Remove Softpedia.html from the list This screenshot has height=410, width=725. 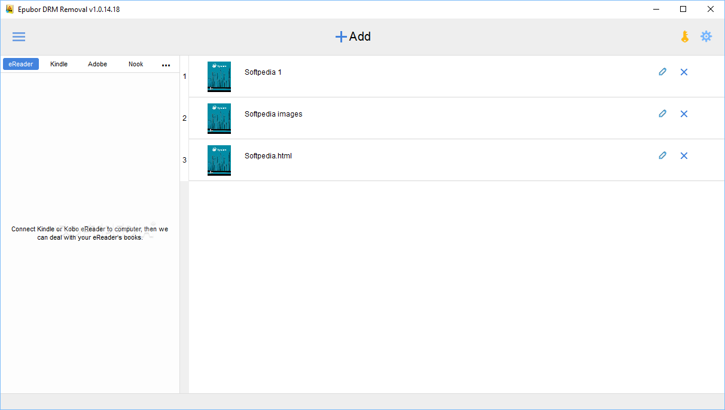684,155
